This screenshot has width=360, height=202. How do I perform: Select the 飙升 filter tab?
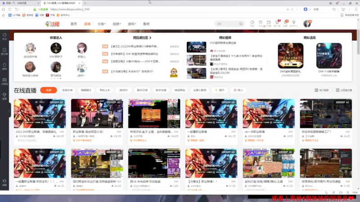(220, 90)
